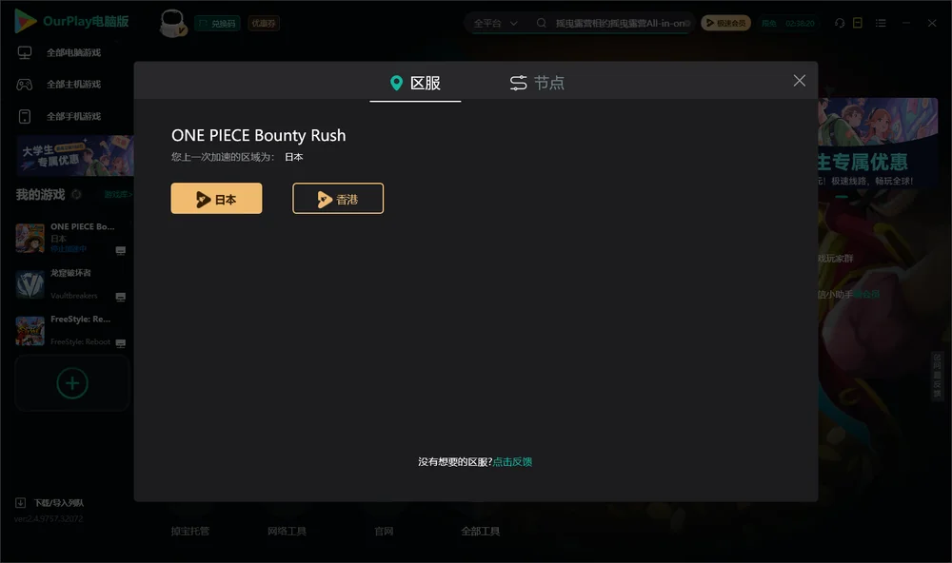Viewport: 952px width, 563px height.
Task: Select the ONE PIECE Bounty Rush game thumbnail
Action: coord(30,238)
